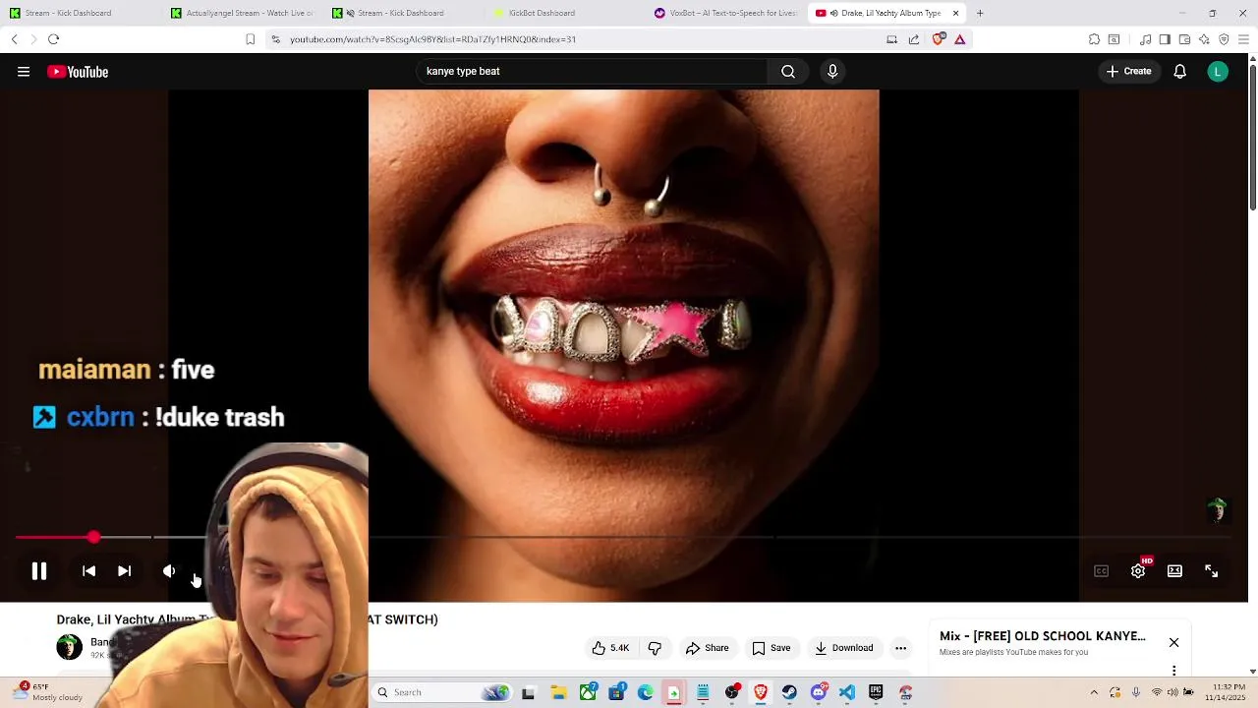The width and height of the screenshot is (1258, 708).
Task: Show hidden system tray icons
Action: click(x=1094, y=692)
